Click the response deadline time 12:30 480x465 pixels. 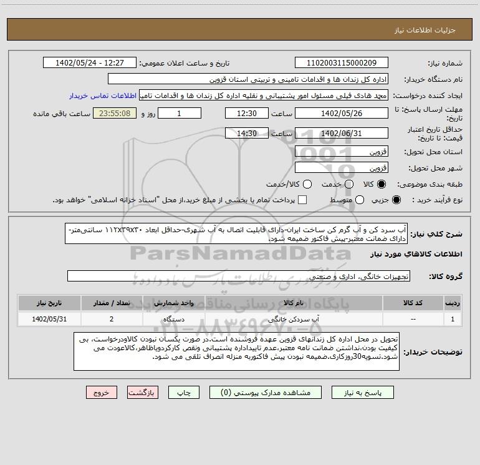point(247,113)
